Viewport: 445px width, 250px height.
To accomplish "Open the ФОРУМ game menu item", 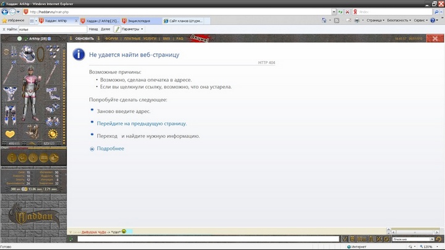I will 111,38.
